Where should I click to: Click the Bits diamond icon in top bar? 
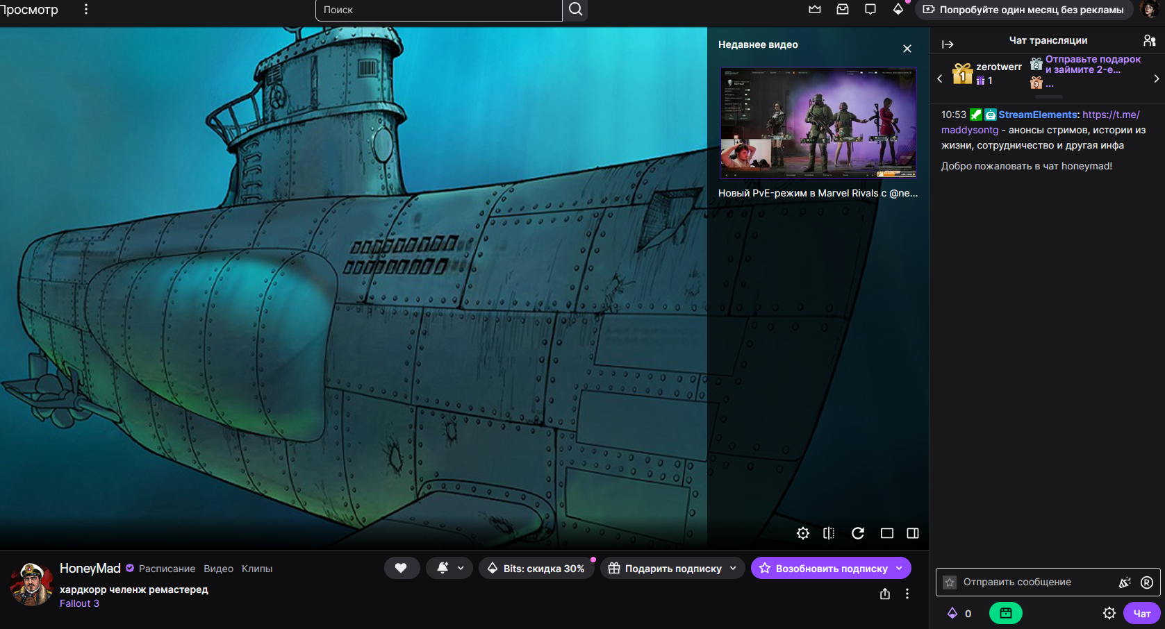pos(898,10)
